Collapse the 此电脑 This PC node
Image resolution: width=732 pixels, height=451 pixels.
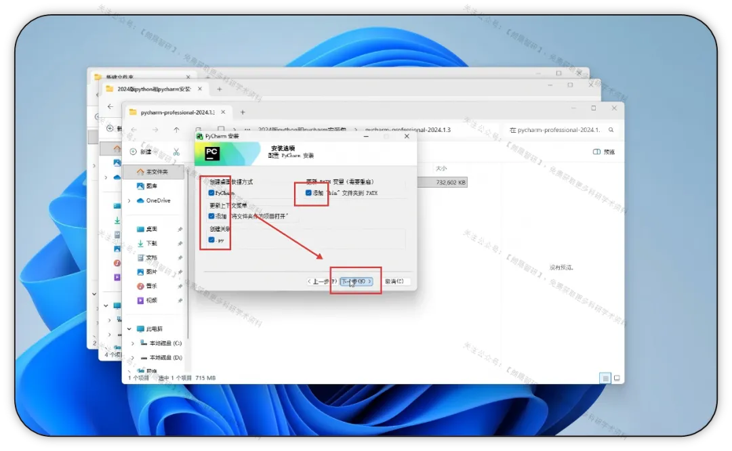point(129,329)
